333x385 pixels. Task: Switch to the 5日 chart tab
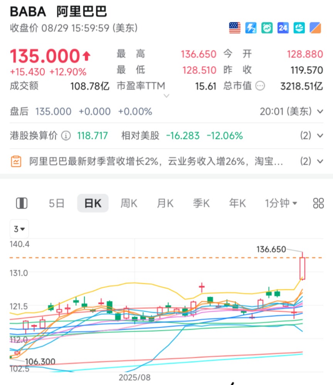tap(56, 203)
